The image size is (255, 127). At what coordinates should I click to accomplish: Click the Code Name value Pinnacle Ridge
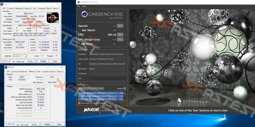point(21,16)
